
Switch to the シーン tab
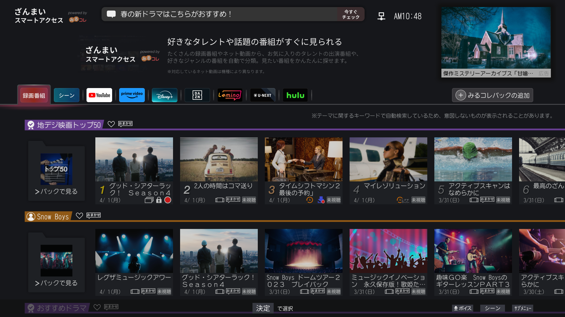coord(67,95)
